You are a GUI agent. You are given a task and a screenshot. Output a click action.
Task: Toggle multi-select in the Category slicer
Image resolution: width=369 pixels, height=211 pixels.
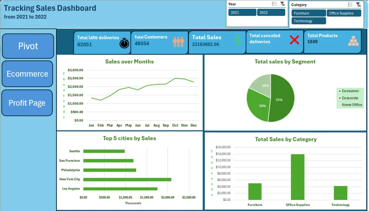click(x=350, y=4)
